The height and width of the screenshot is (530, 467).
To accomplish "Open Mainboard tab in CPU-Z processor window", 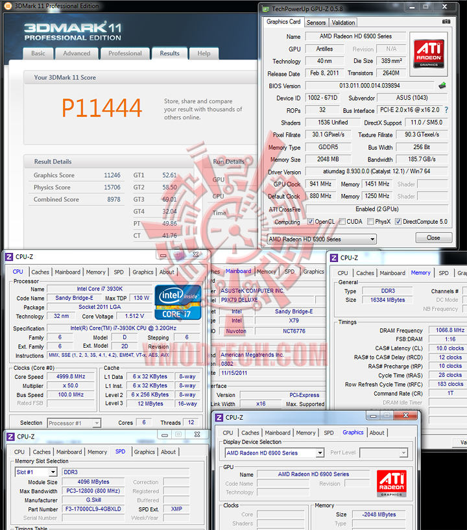I will [x=67, y=272].
